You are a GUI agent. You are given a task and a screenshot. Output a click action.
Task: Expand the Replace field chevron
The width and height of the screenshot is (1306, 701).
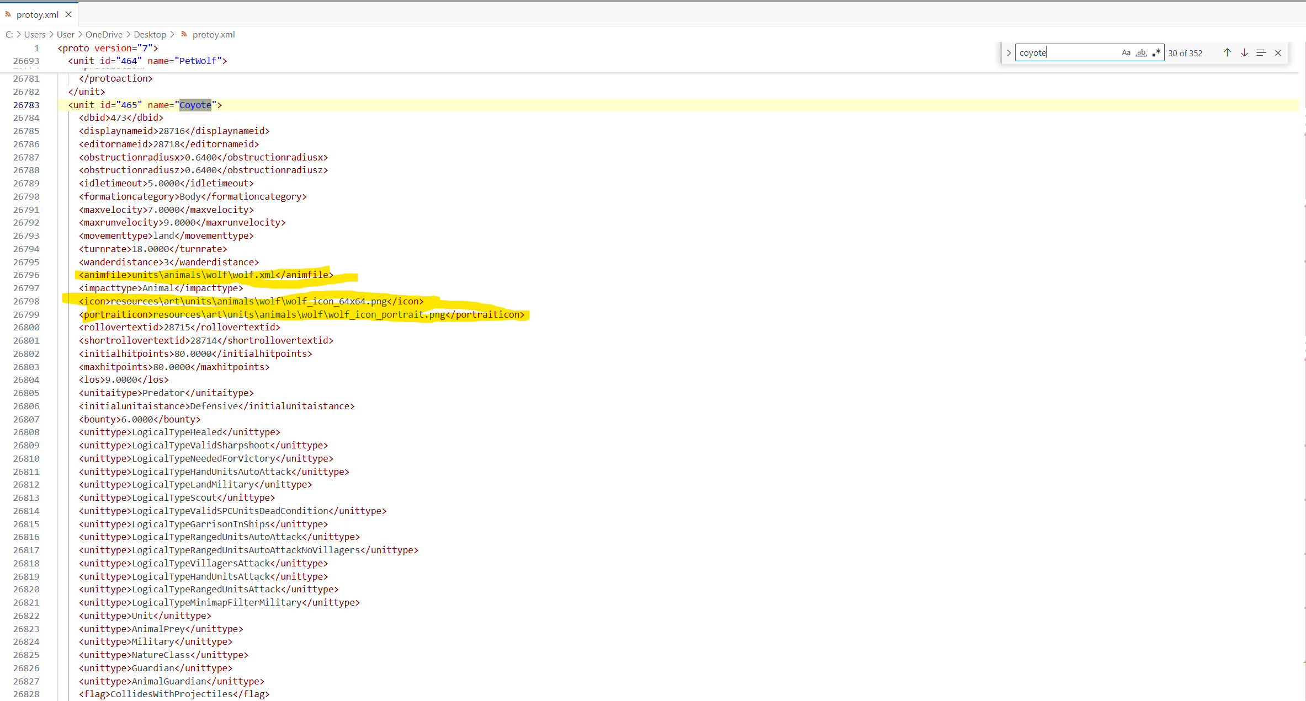[1008, 53]
